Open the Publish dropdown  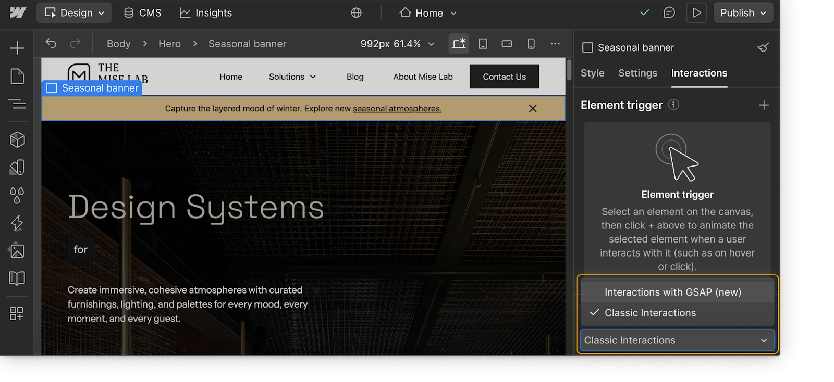coord(743,12)
